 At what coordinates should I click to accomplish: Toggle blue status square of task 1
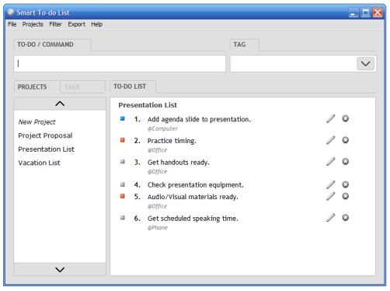pyautogui.click(x=123, y=118)
